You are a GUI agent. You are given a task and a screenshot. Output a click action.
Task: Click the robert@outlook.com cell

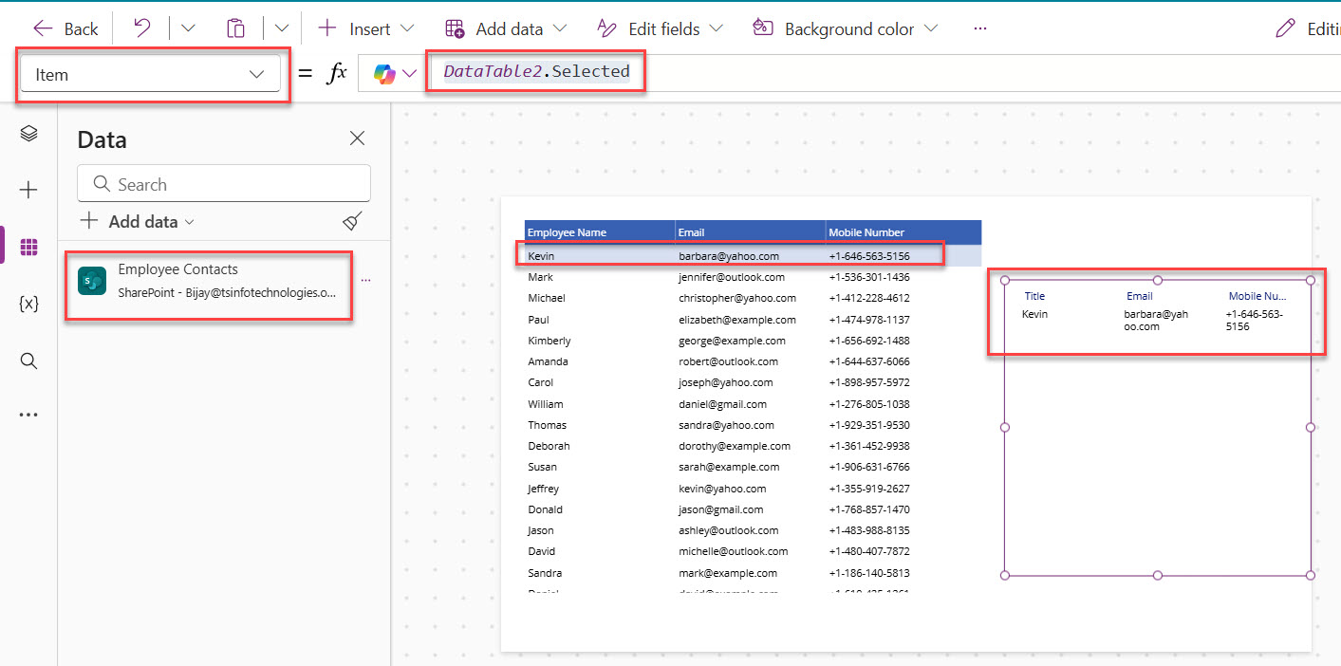[x=728, y=361]
